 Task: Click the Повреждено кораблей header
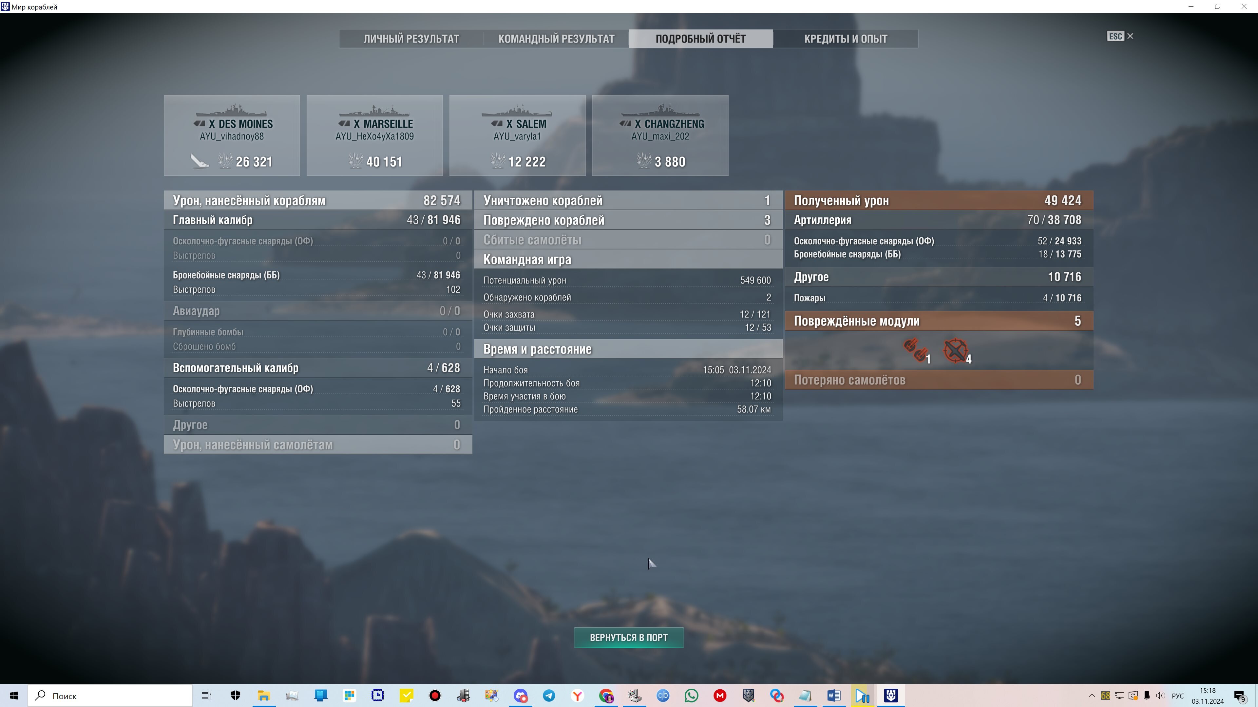(628, 220)
